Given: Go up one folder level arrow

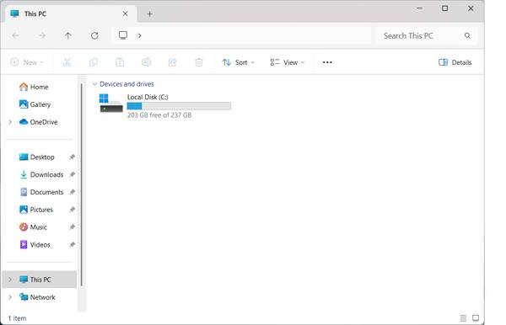Looking at the screenshot, I should coord(67,35).
